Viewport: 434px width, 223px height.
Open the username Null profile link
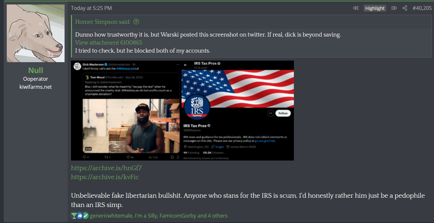tap(36, 70)
